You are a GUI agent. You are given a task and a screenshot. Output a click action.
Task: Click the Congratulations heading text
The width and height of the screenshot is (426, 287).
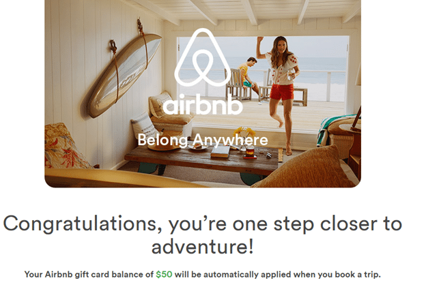202,235
